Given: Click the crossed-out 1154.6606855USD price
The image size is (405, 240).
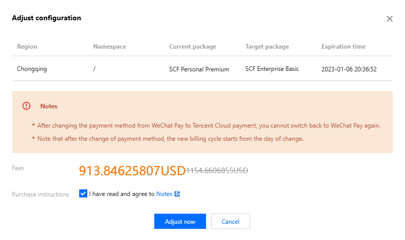Looking at the screenshot, I should click(x=217, y=171).
